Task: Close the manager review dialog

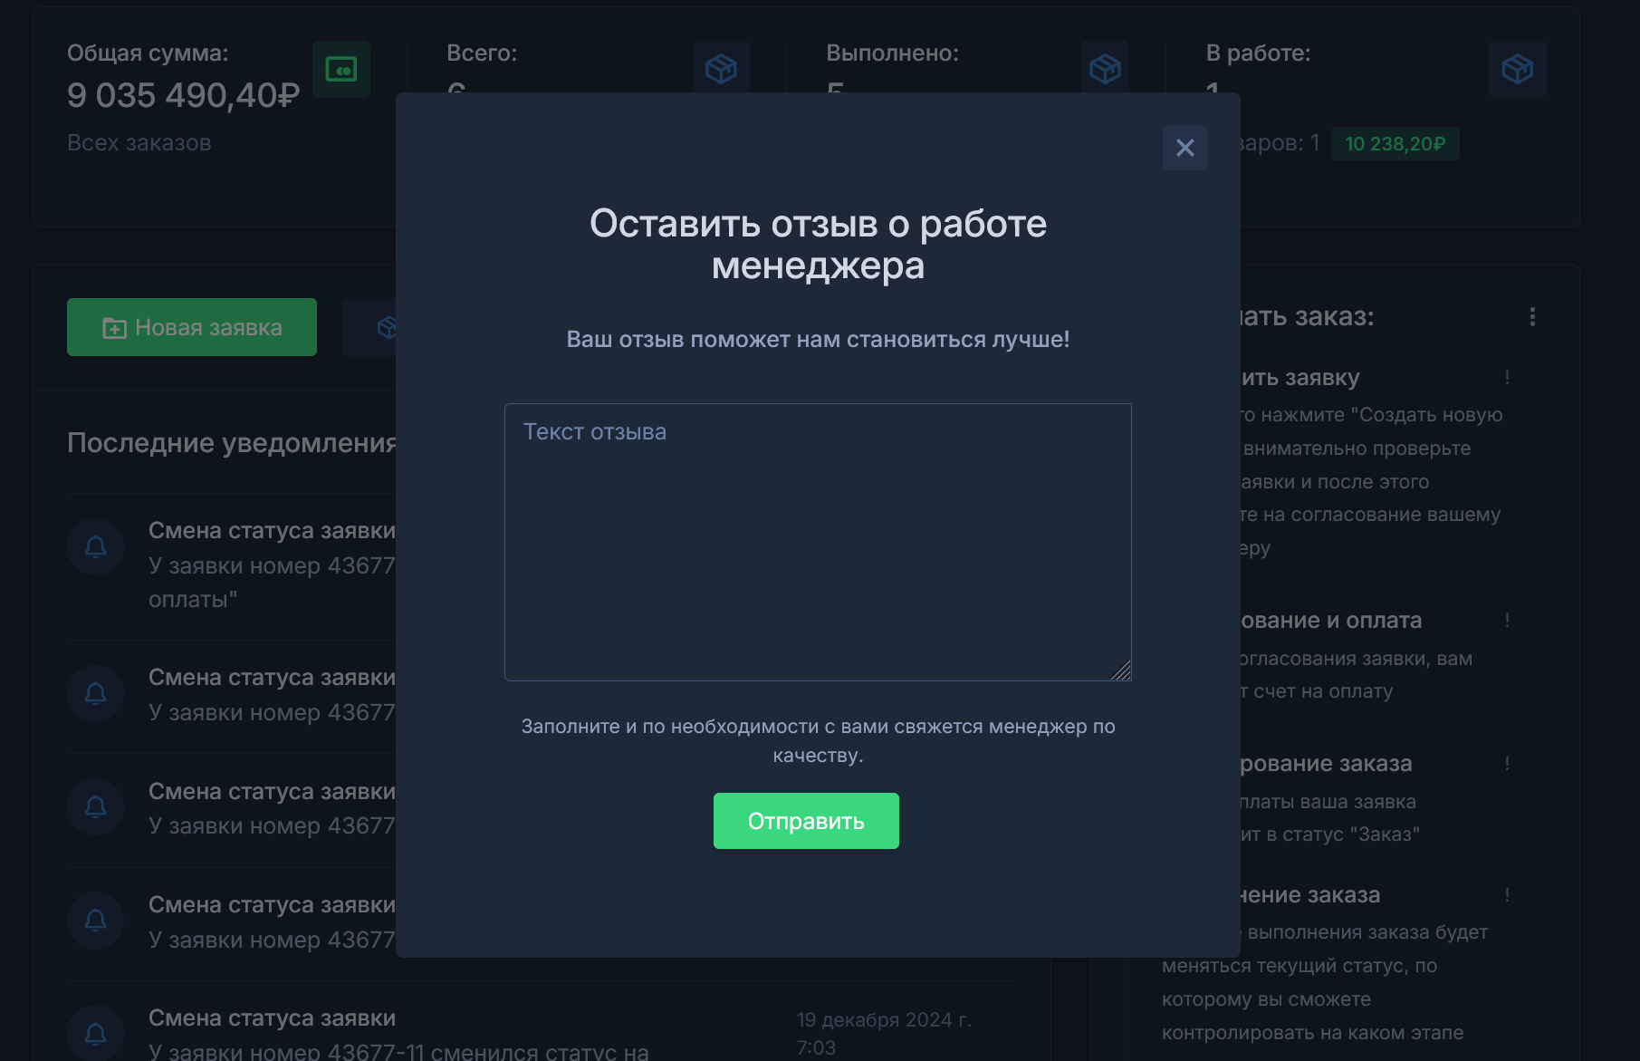Action: [x=1184, y=148]
